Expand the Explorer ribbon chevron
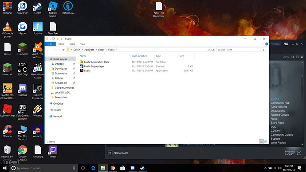The image size is (306, 172). 263,44
